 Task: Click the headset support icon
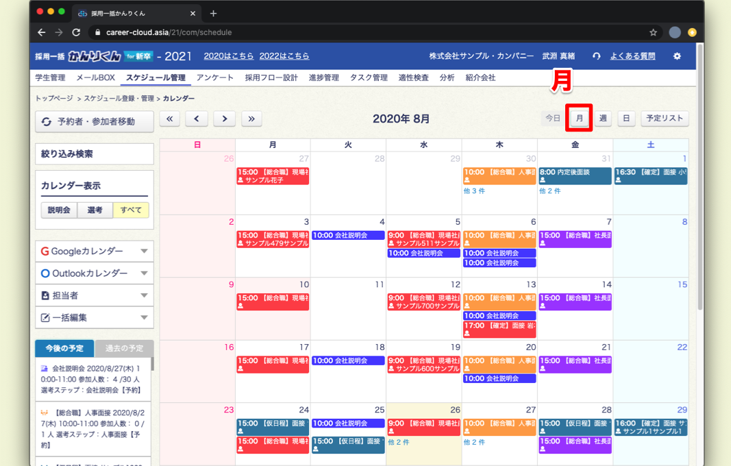(596, 56)
